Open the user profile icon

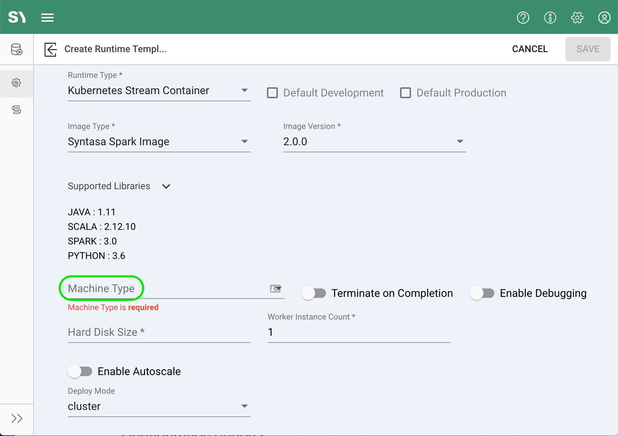(x=604, y=17)
